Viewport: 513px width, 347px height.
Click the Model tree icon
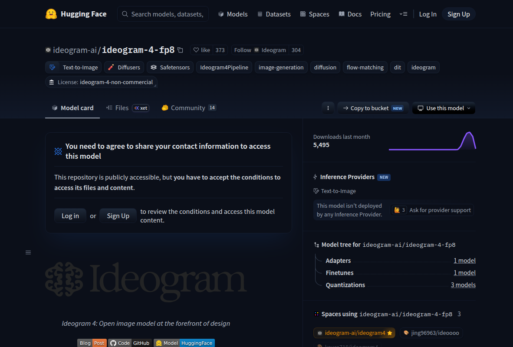click(316, 245)
